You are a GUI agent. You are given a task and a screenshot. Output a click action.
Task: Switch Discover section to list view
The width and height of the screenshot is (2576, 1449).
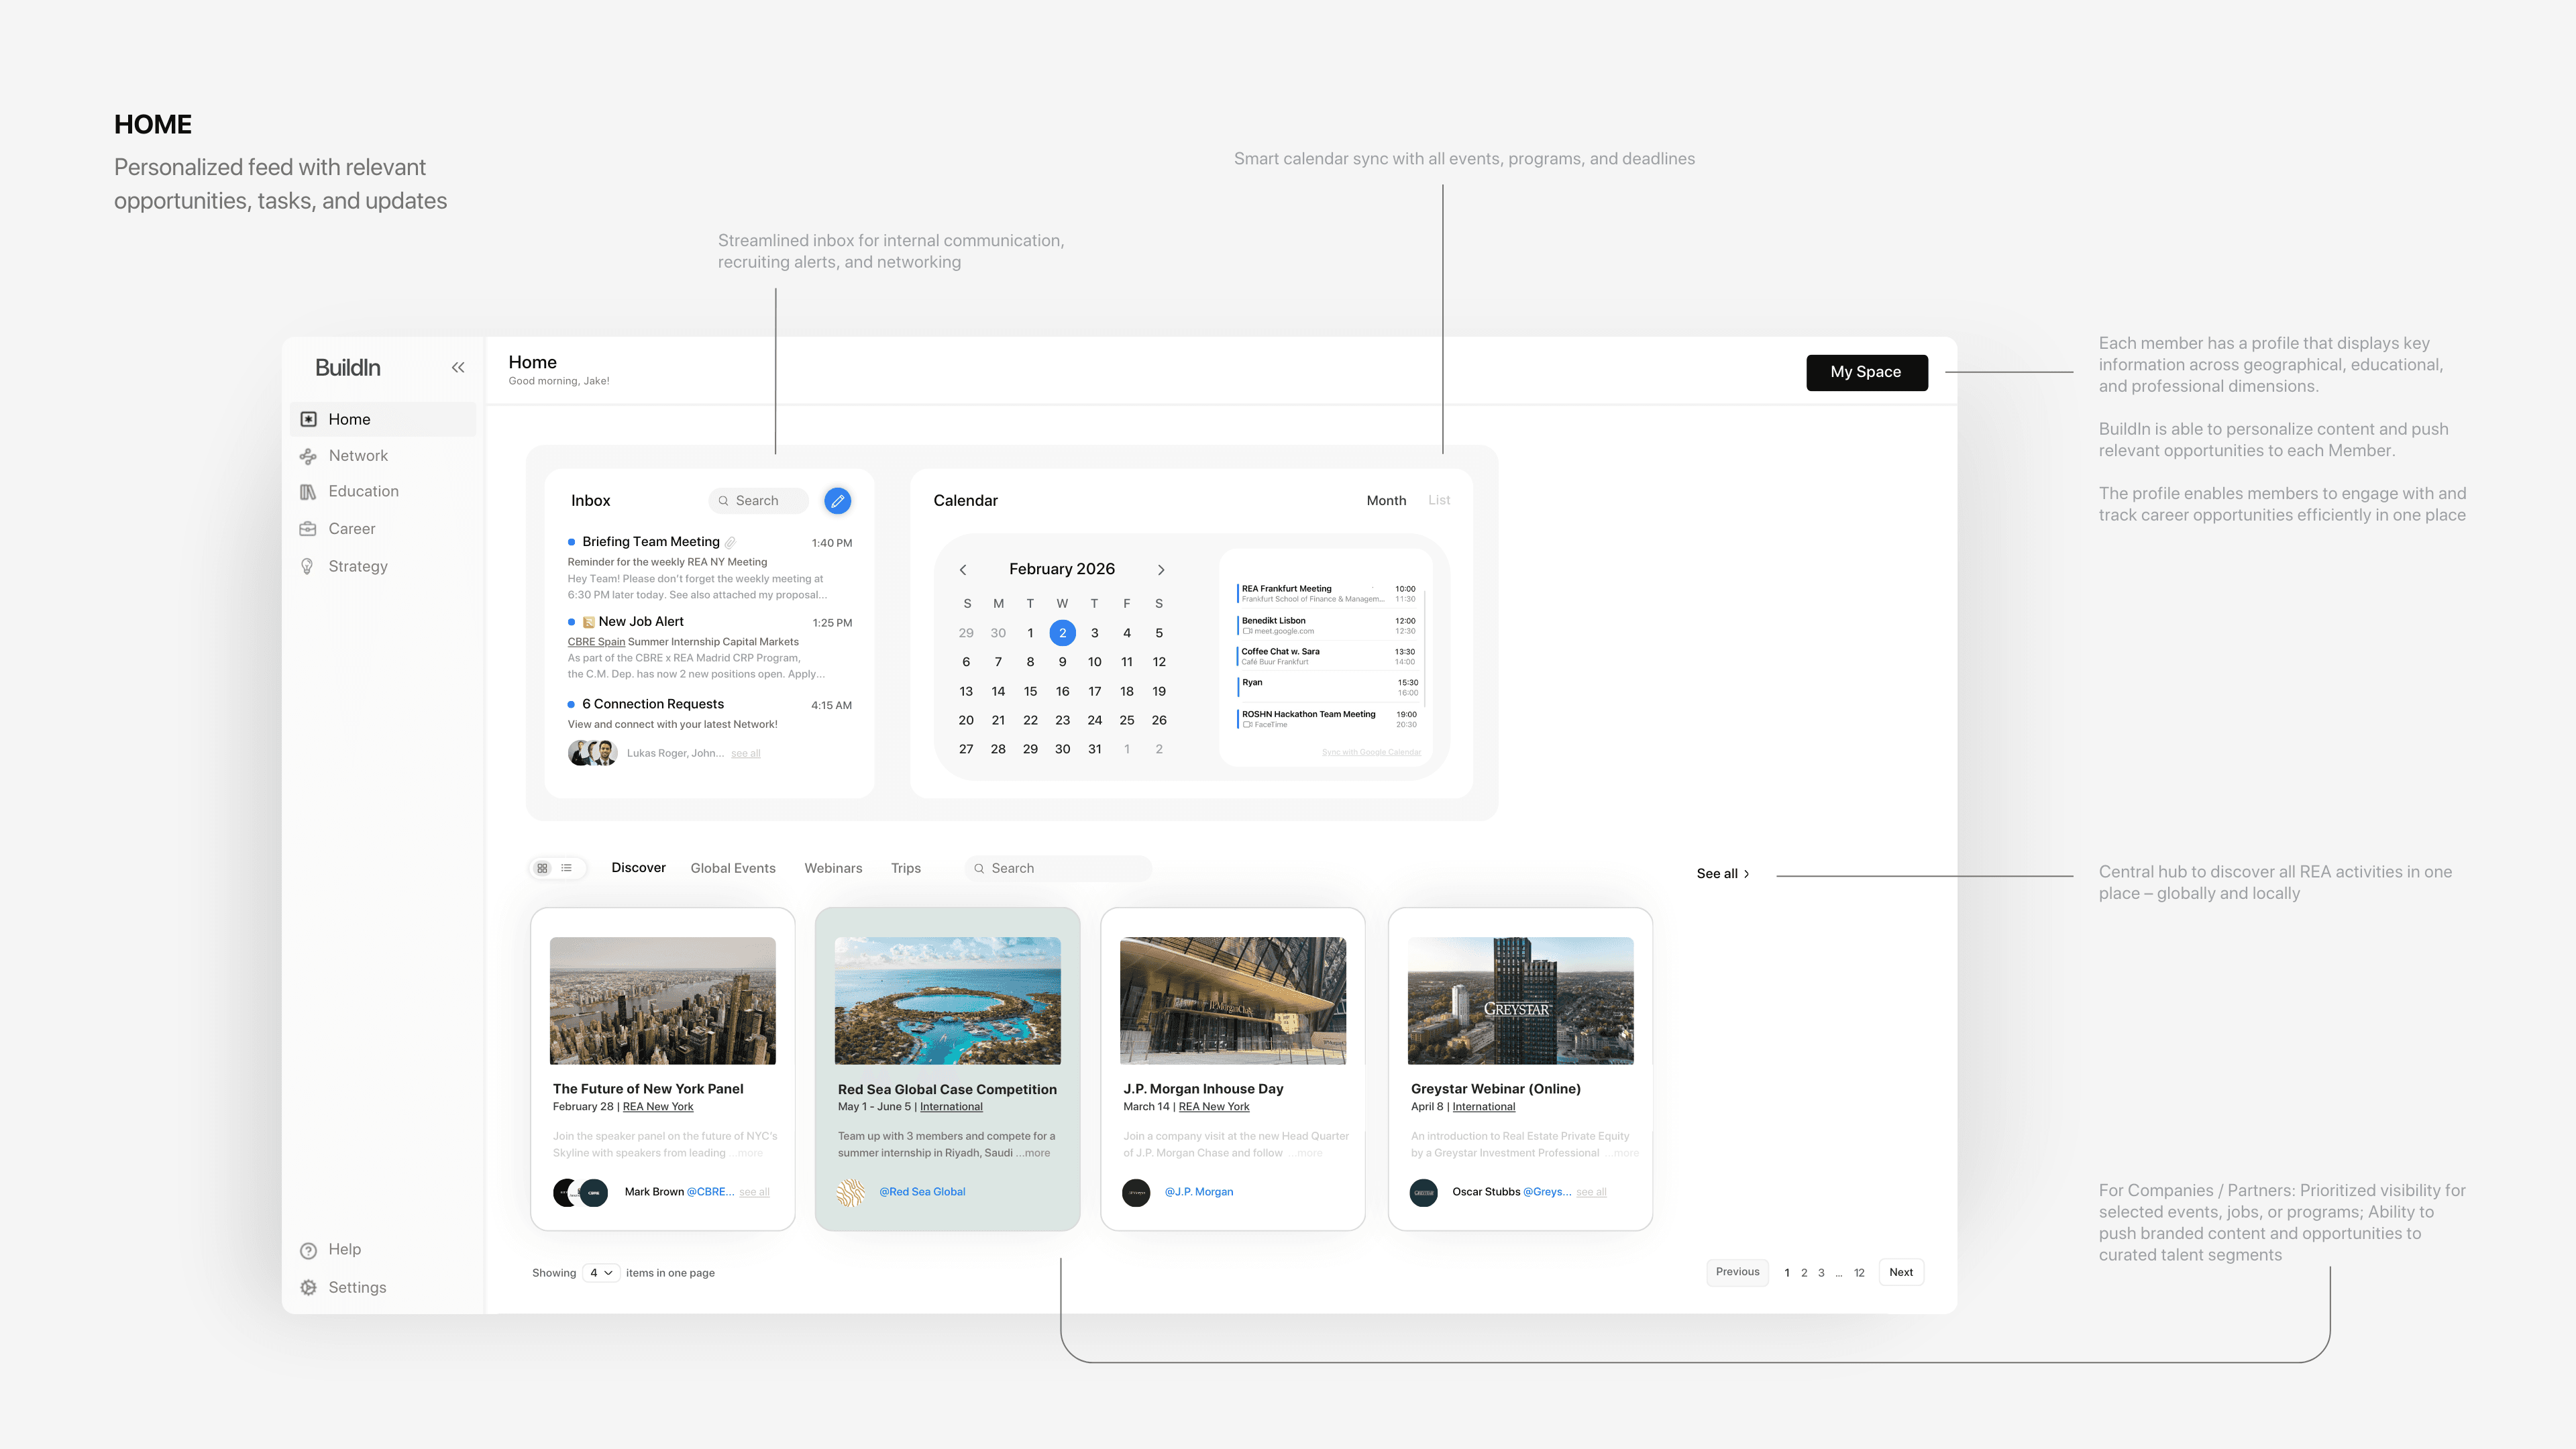coord(567,868)
